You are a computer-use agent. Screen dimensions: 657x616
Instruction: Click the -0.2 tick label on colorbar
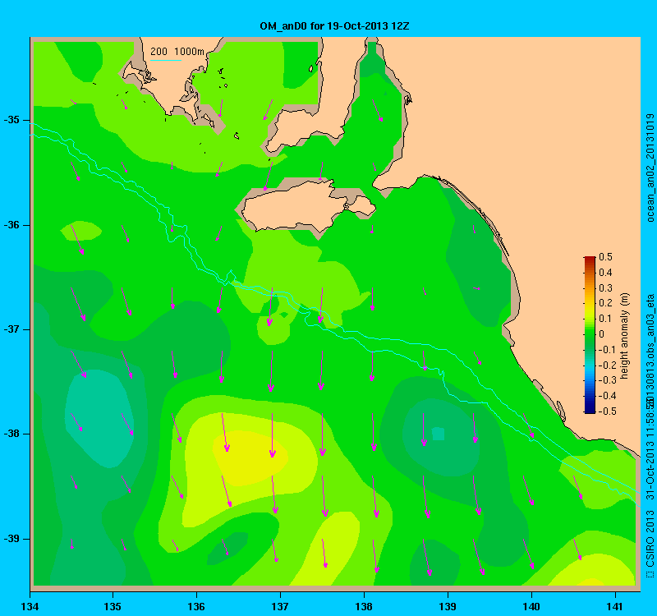[606, 365]
